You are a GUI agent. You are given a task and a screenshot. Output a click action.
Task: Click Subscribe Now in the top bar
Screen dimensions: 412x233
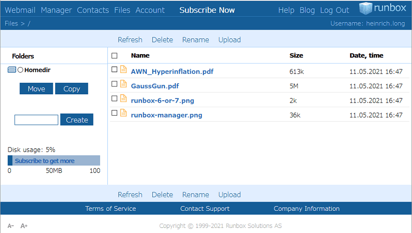tap(207, 10)
